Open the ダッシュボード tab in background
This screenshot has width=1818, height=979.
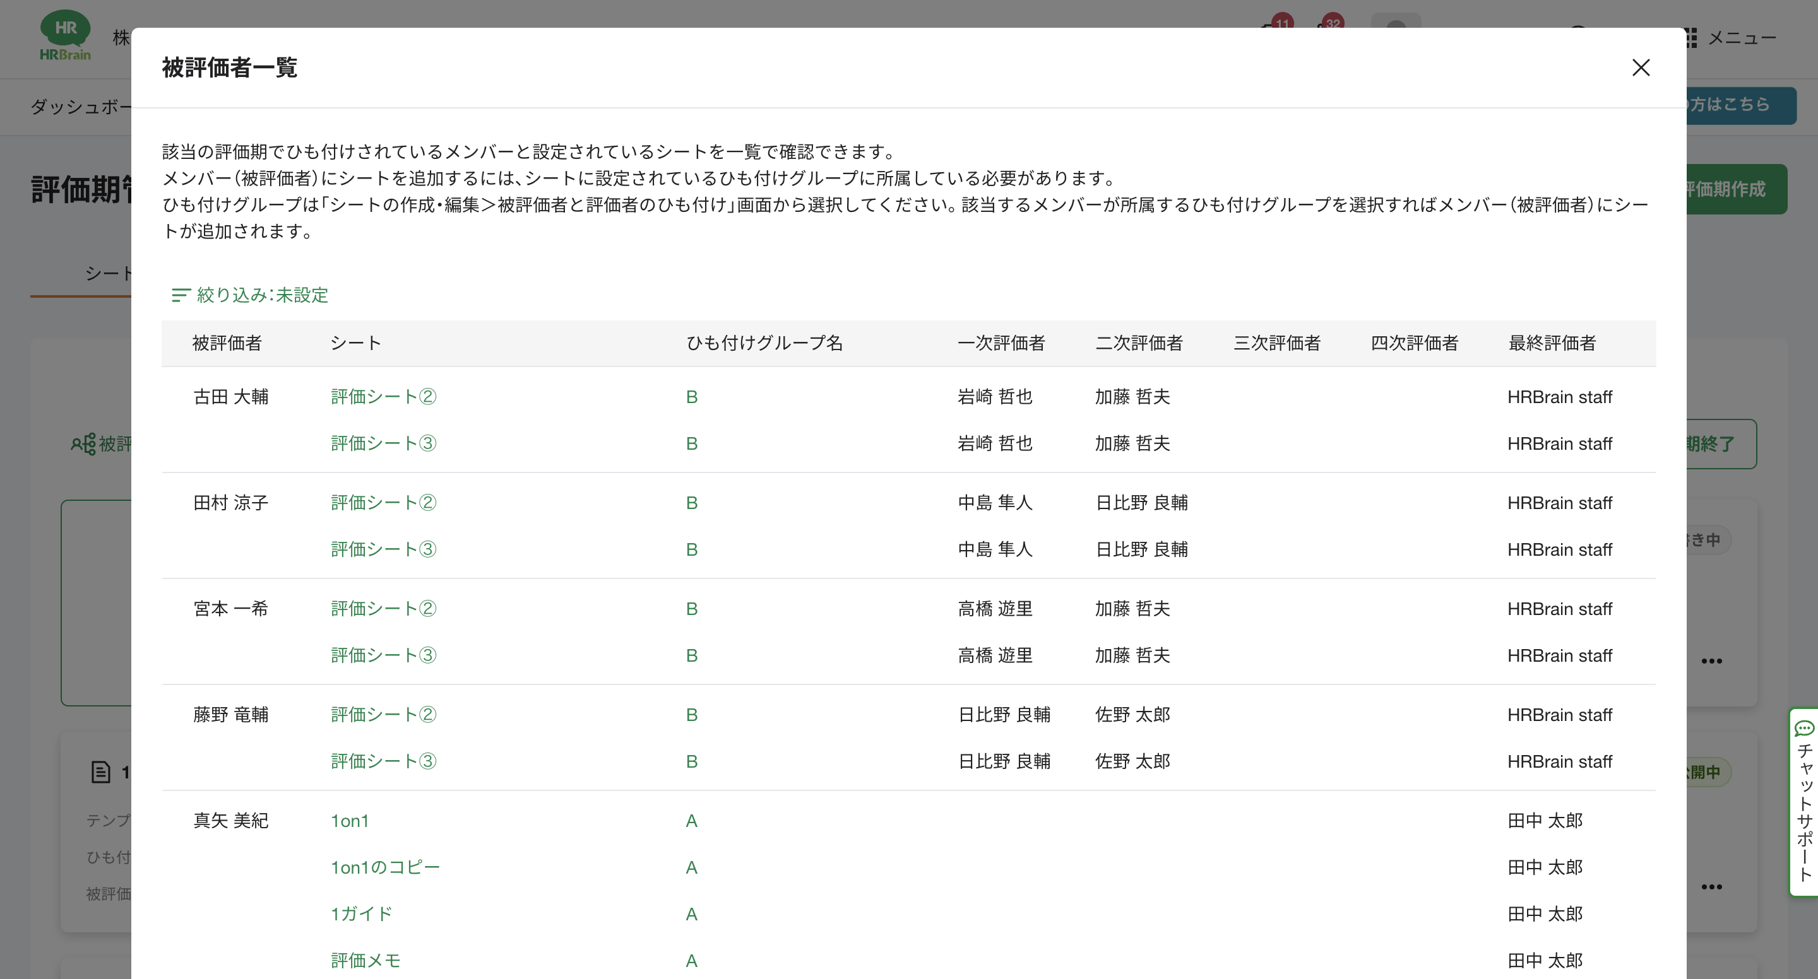click(80, 107)
